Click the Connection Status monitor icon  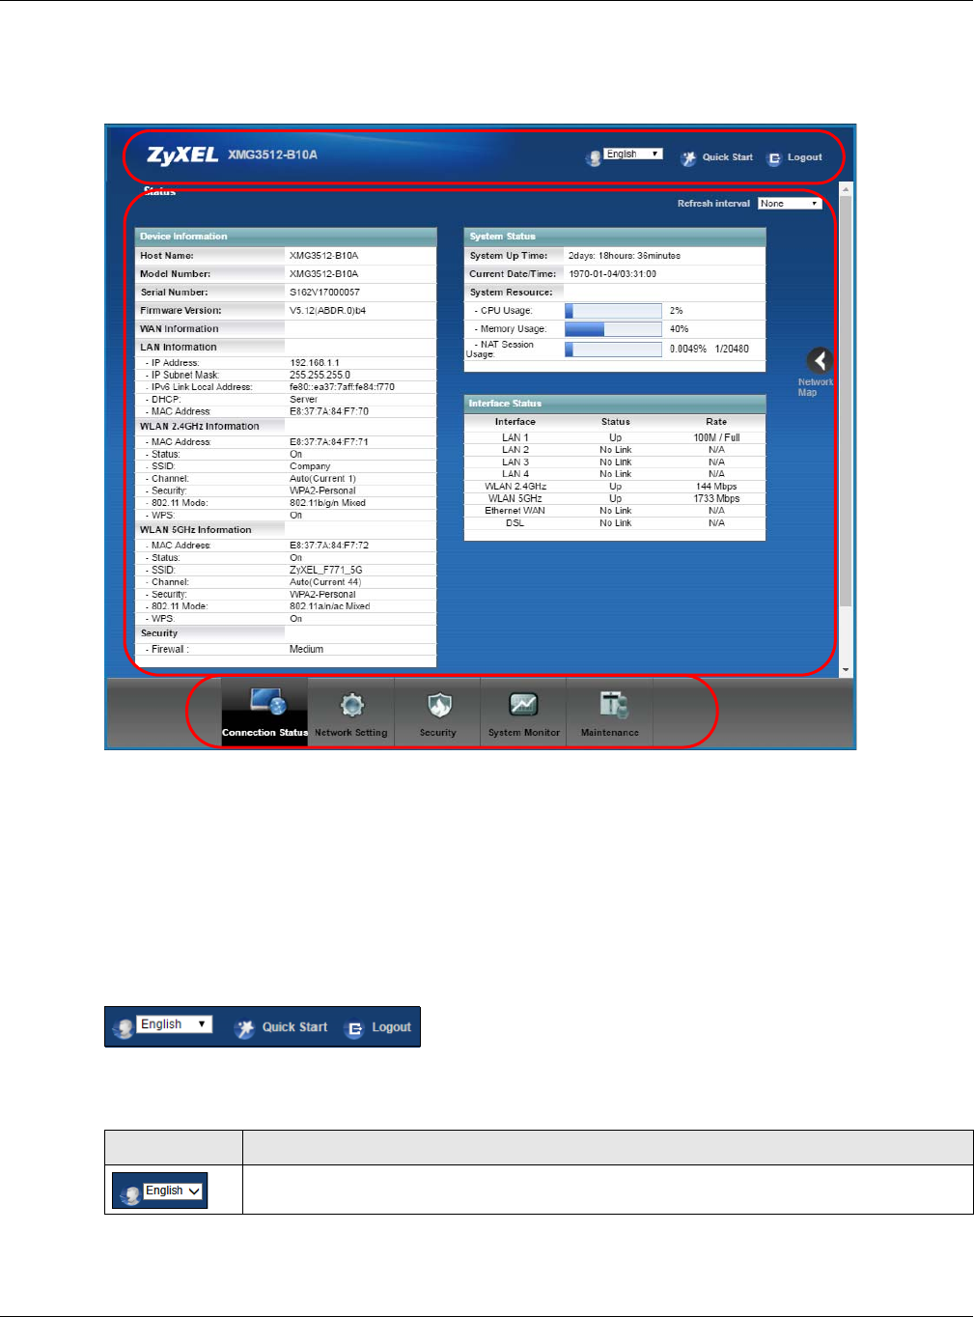267,702
